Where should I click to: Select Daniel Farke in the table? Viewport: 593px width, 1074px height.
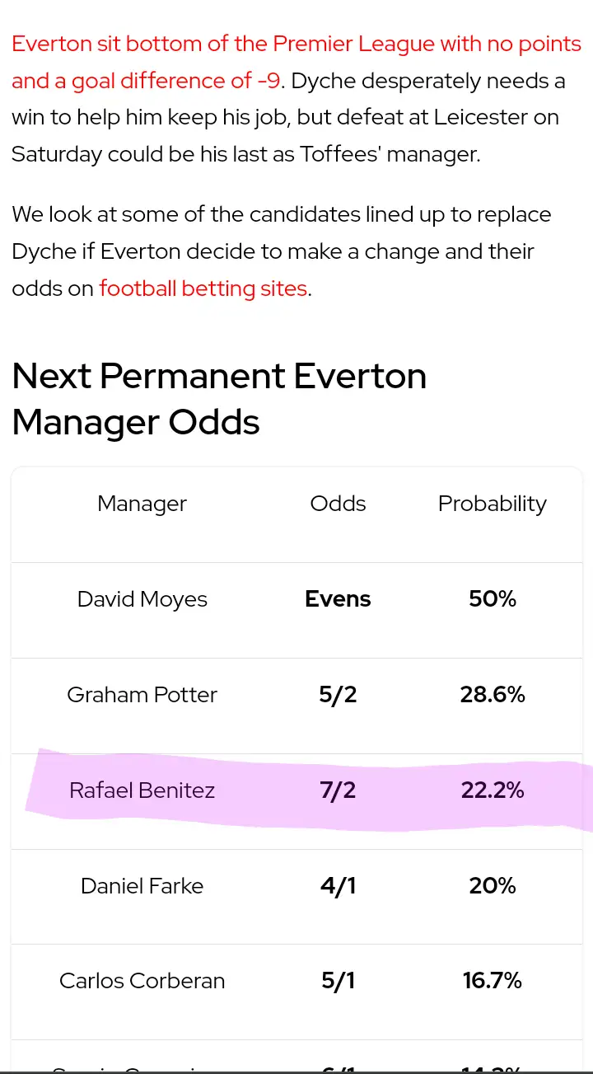tap(142, 886)
